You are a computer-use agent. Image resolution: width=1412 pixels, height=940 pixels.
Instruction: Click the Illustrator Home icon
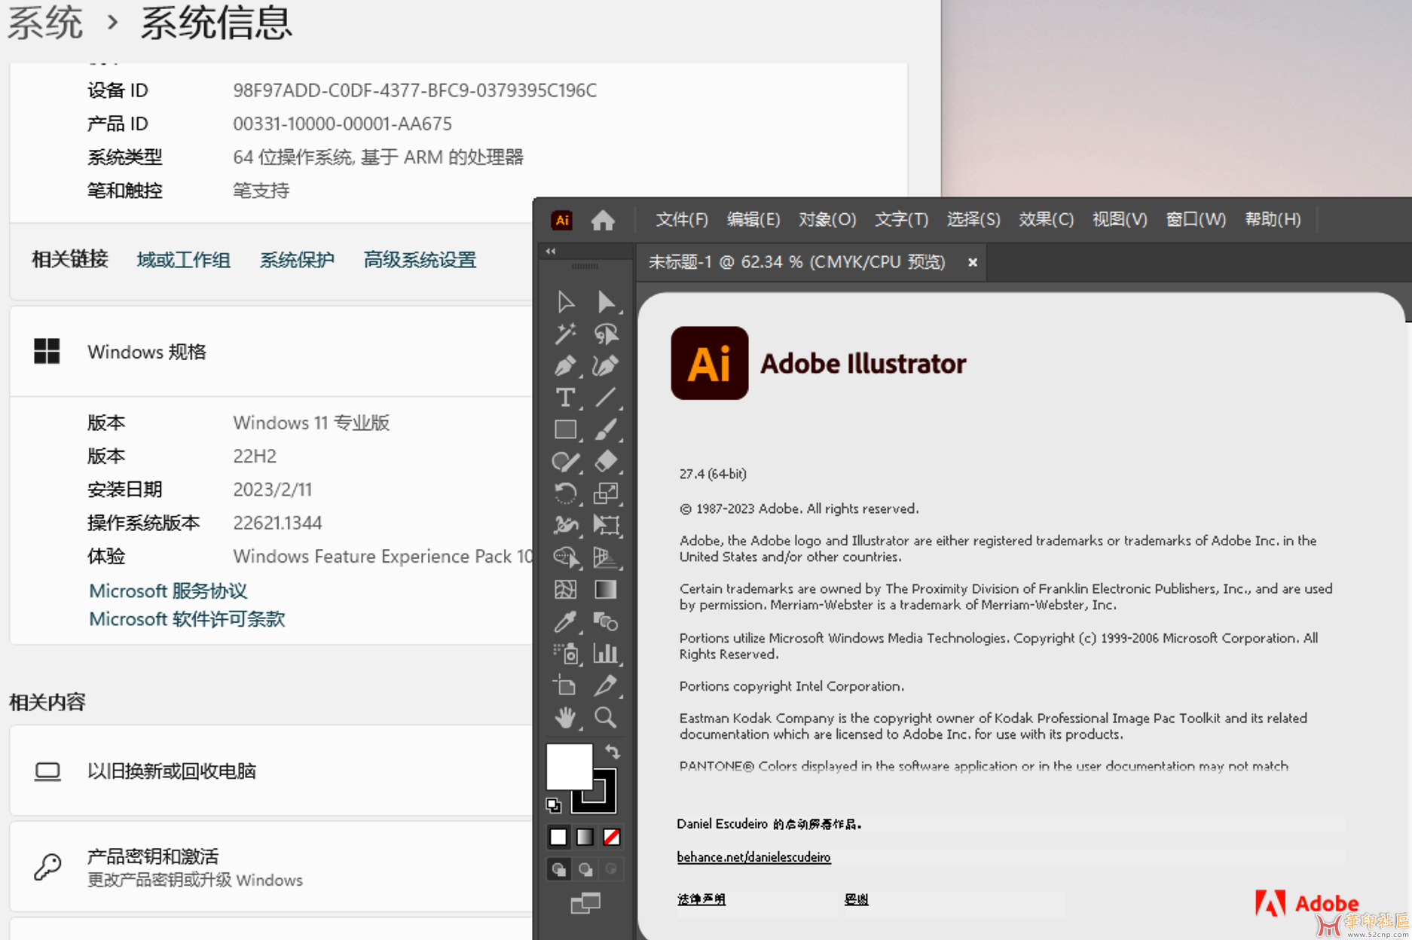(x=603, y=220)
